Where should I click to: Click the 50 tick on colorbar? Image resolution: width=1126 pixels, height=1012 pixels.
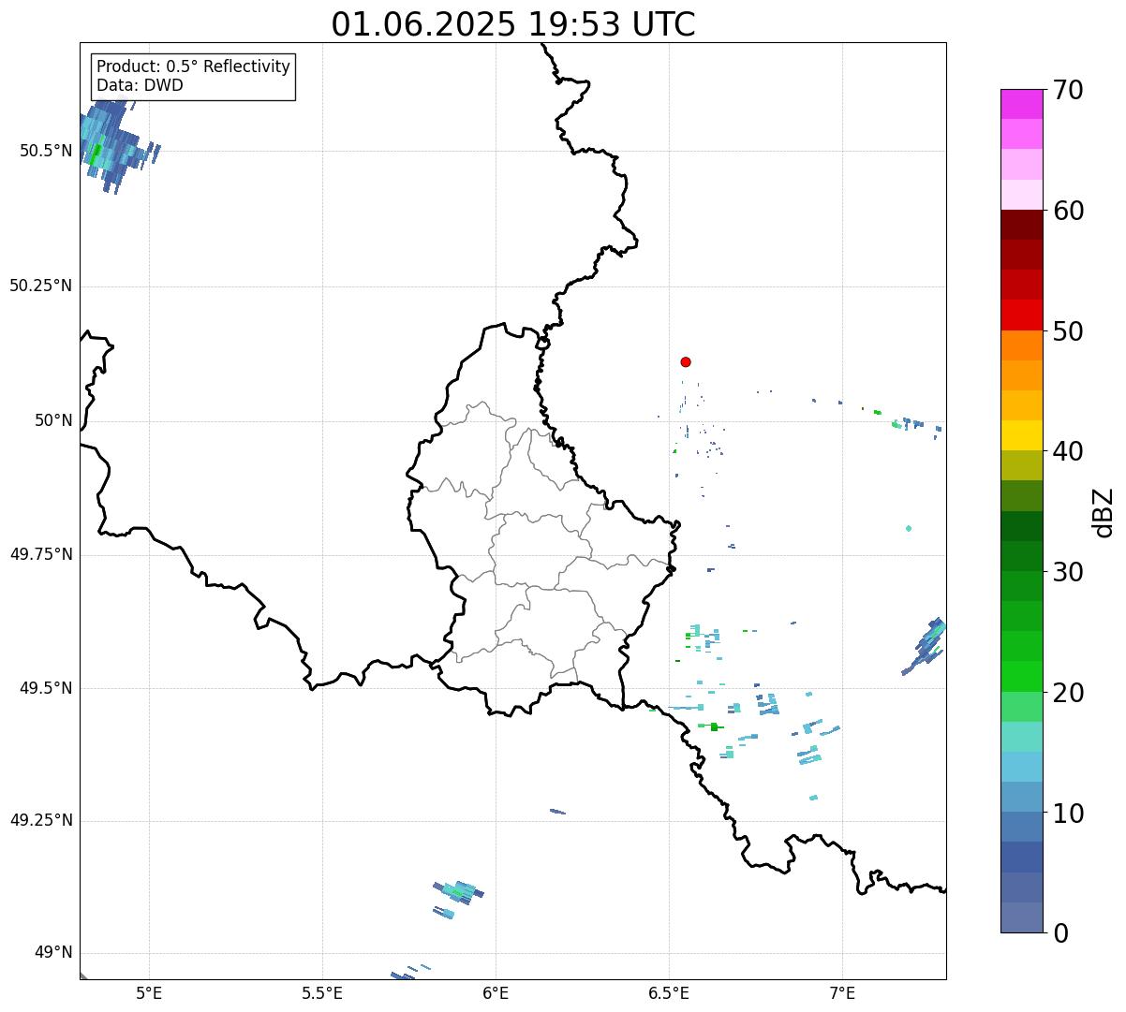pos(1068,331)
